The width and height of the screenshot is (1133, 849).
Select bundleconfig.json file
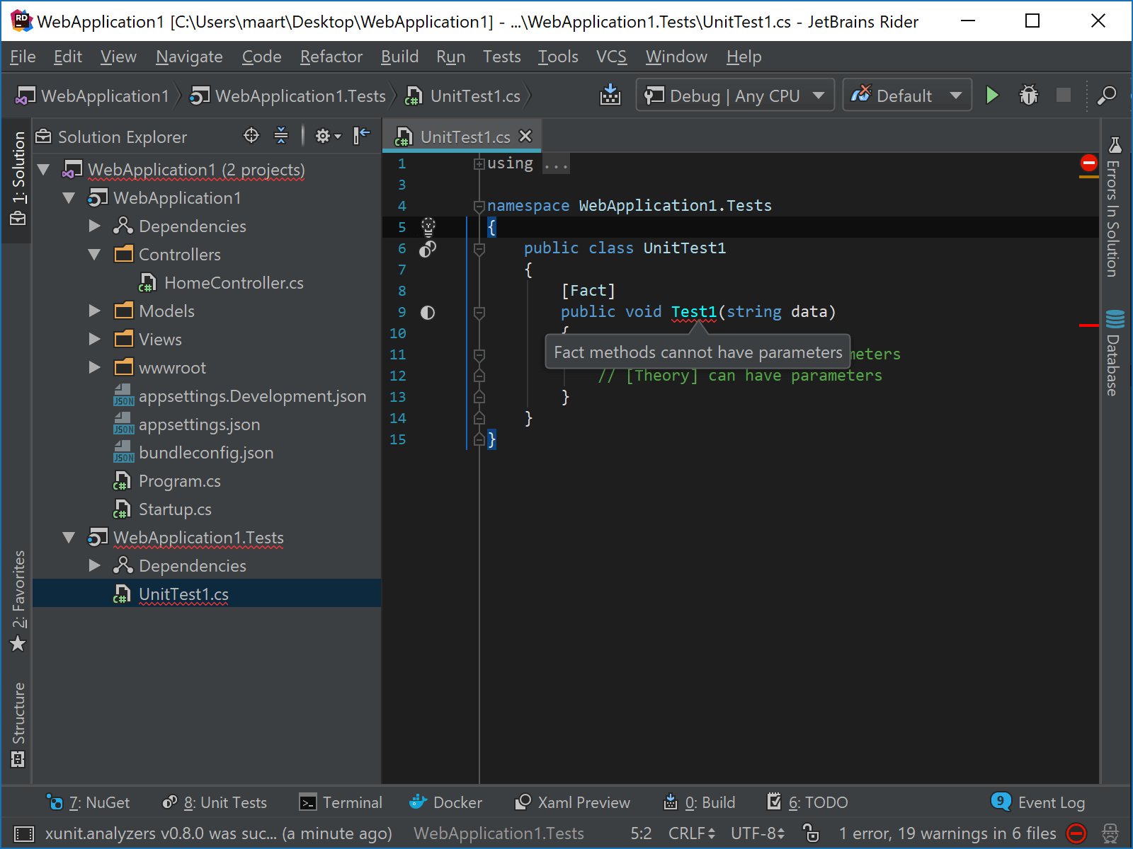(206, 453)
